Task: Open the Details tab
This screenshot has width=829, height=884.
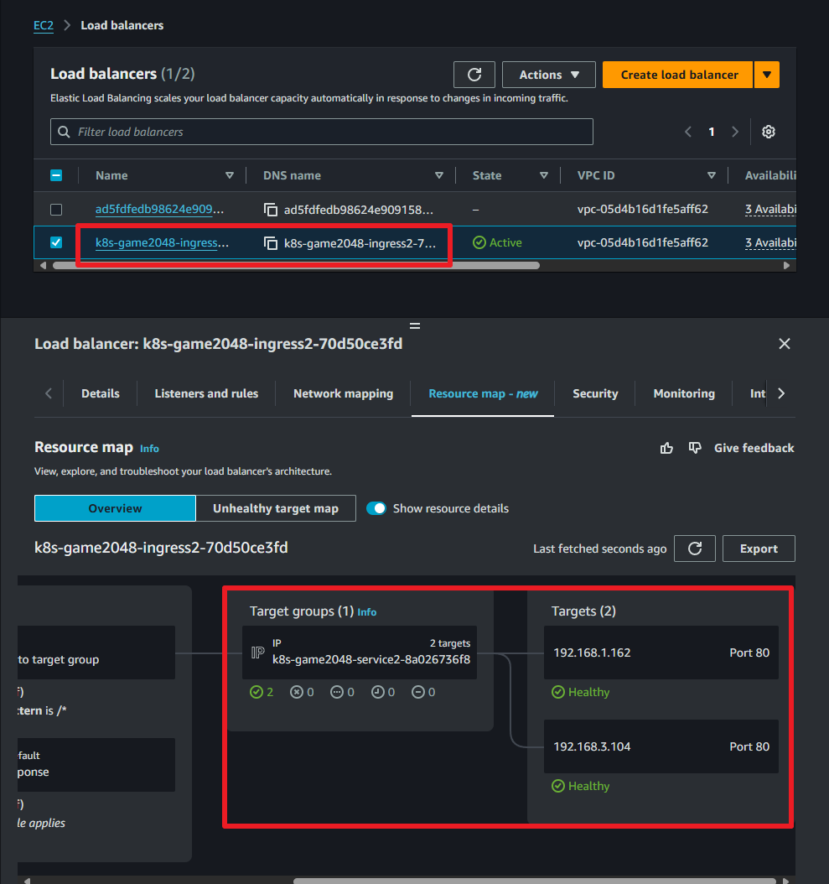Action: (101, 393)
